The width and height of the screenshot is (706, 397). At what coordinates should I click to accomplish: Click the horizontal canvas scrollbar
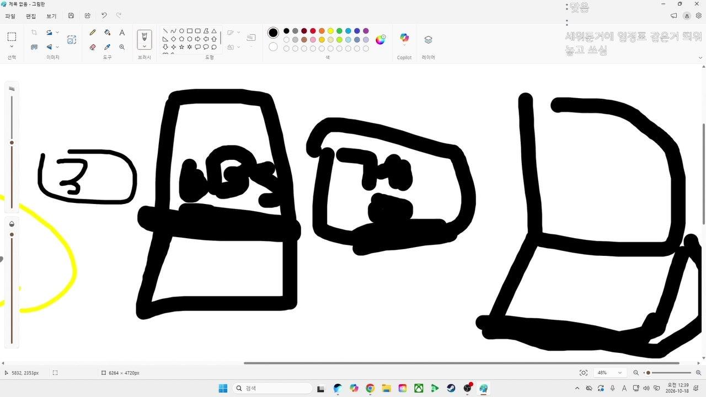[462, 363]
